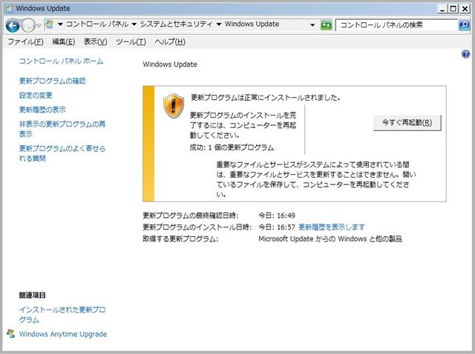Open インストールされた更新プログラム link
This screenshot has width=475, height=354.
coord(62,315)
